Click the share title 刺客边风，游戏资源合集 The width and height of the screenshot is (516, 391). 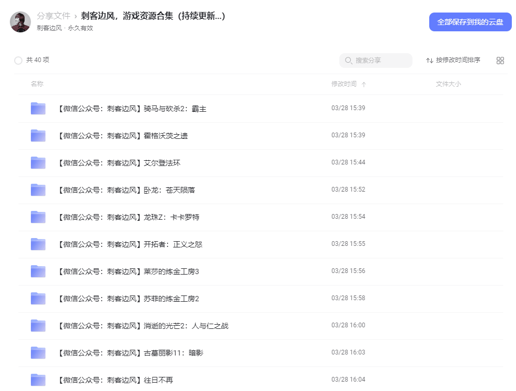(x=153, y=16)
